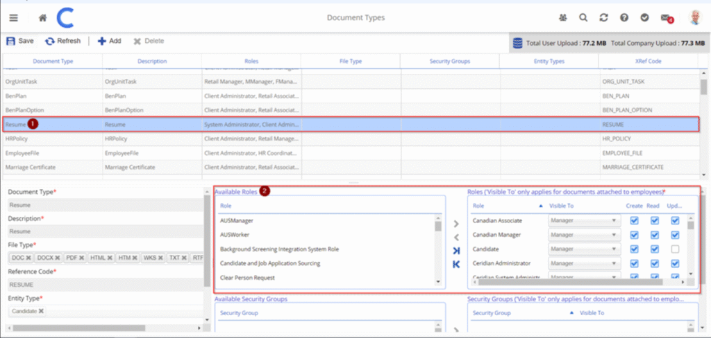Add a new document type
Image resolution: width=711 pixels, height=338 pixels.
pyautogui.click(x=109, y=41)
